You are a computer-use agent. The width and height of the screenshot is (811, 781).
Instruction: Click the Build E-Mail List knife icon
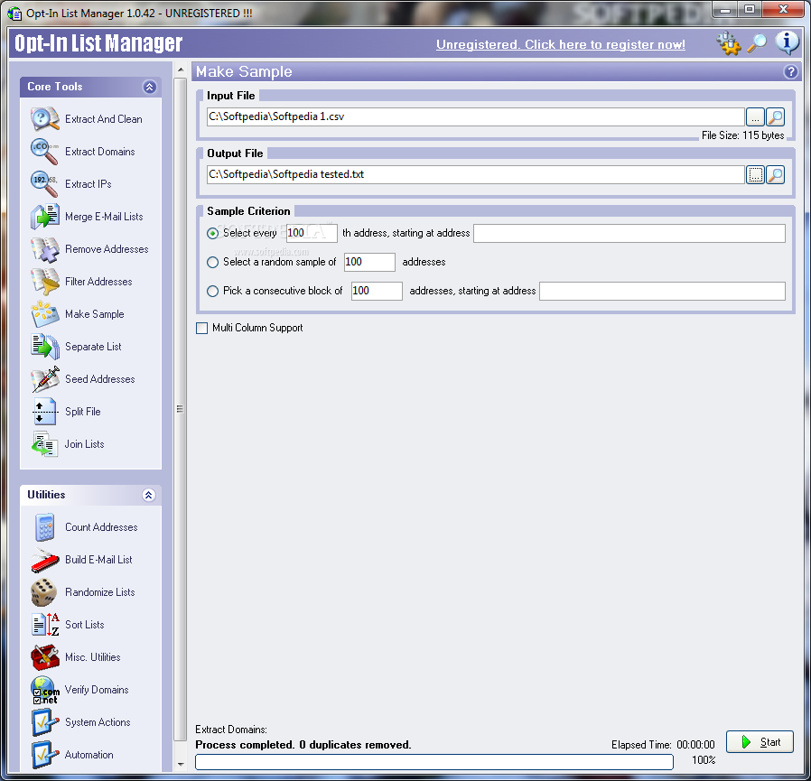[x=44, y=560]
